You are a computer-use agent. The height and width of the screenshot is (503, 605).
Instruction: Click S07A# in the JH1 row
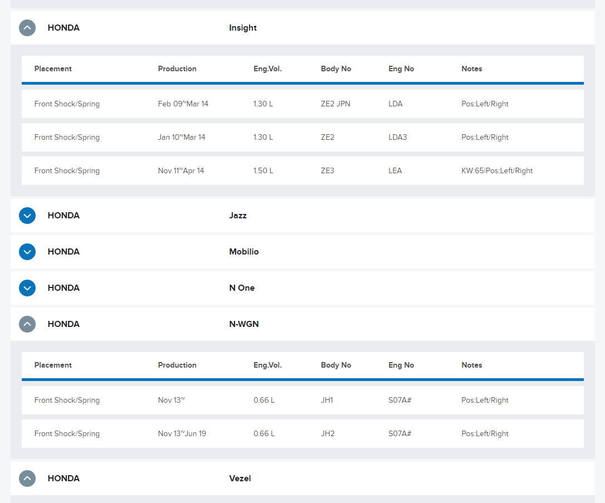pos(400,401)
